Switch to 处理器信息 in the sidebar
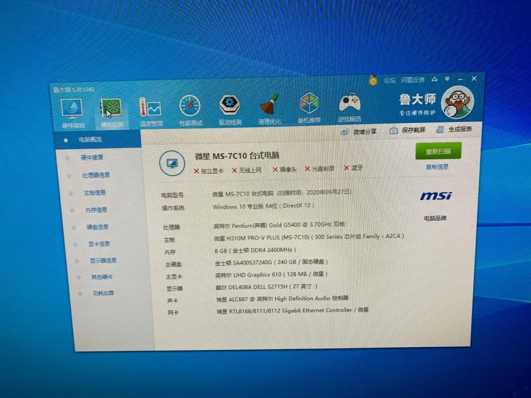Image resolution: width=531 pixels, height=398 pixels. [x=97, y=175]
